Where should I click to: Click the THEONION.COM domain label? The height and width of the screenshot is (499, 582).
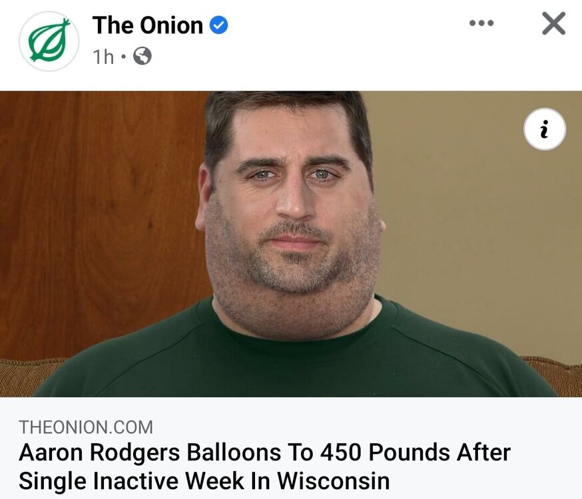(86, 426)
